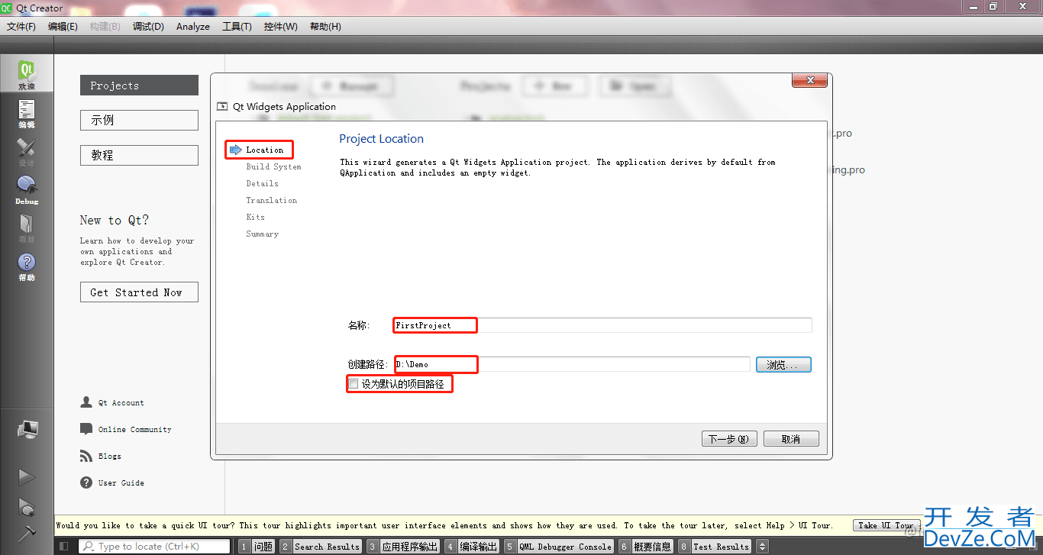Select the Location wizard step

tap(264, 150)
